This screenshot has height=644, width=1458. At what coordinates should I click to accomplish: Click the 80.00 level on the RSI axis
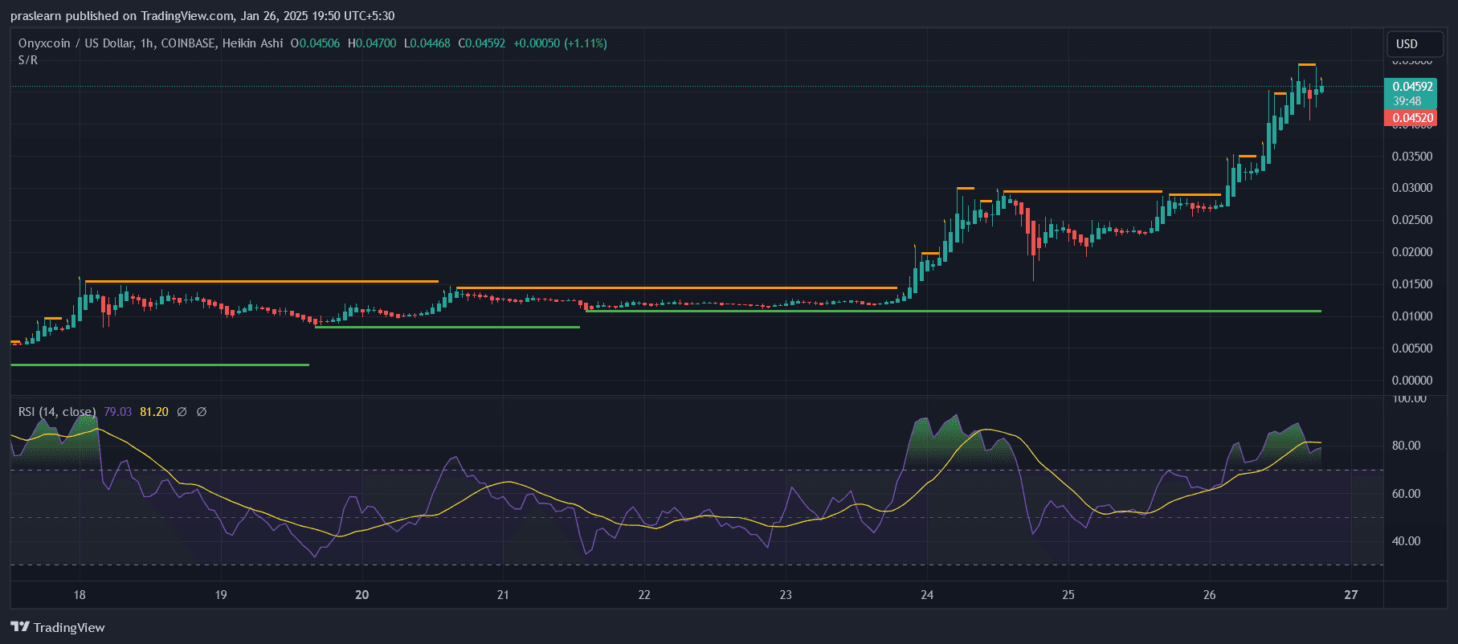coord(1406,446)
